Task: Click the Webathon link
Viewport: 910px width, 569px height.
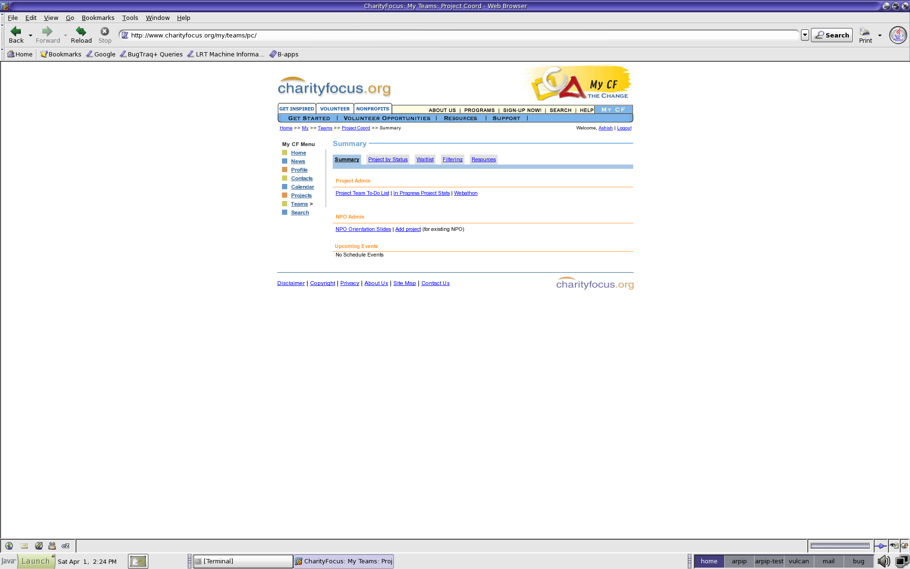Action: coord(465,193)
